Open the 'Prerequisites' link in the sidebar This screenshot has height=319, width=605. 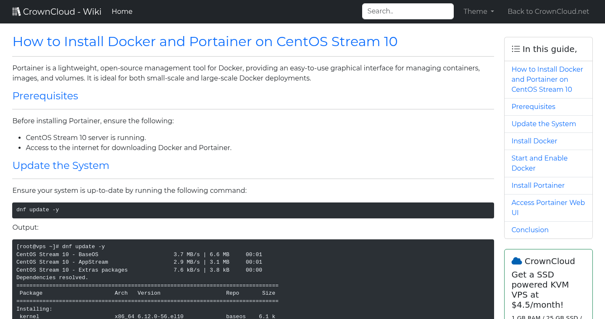pos(533,106)
